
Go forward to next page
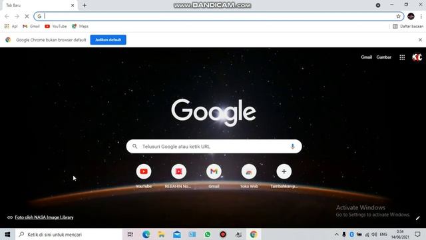[17, 16]
